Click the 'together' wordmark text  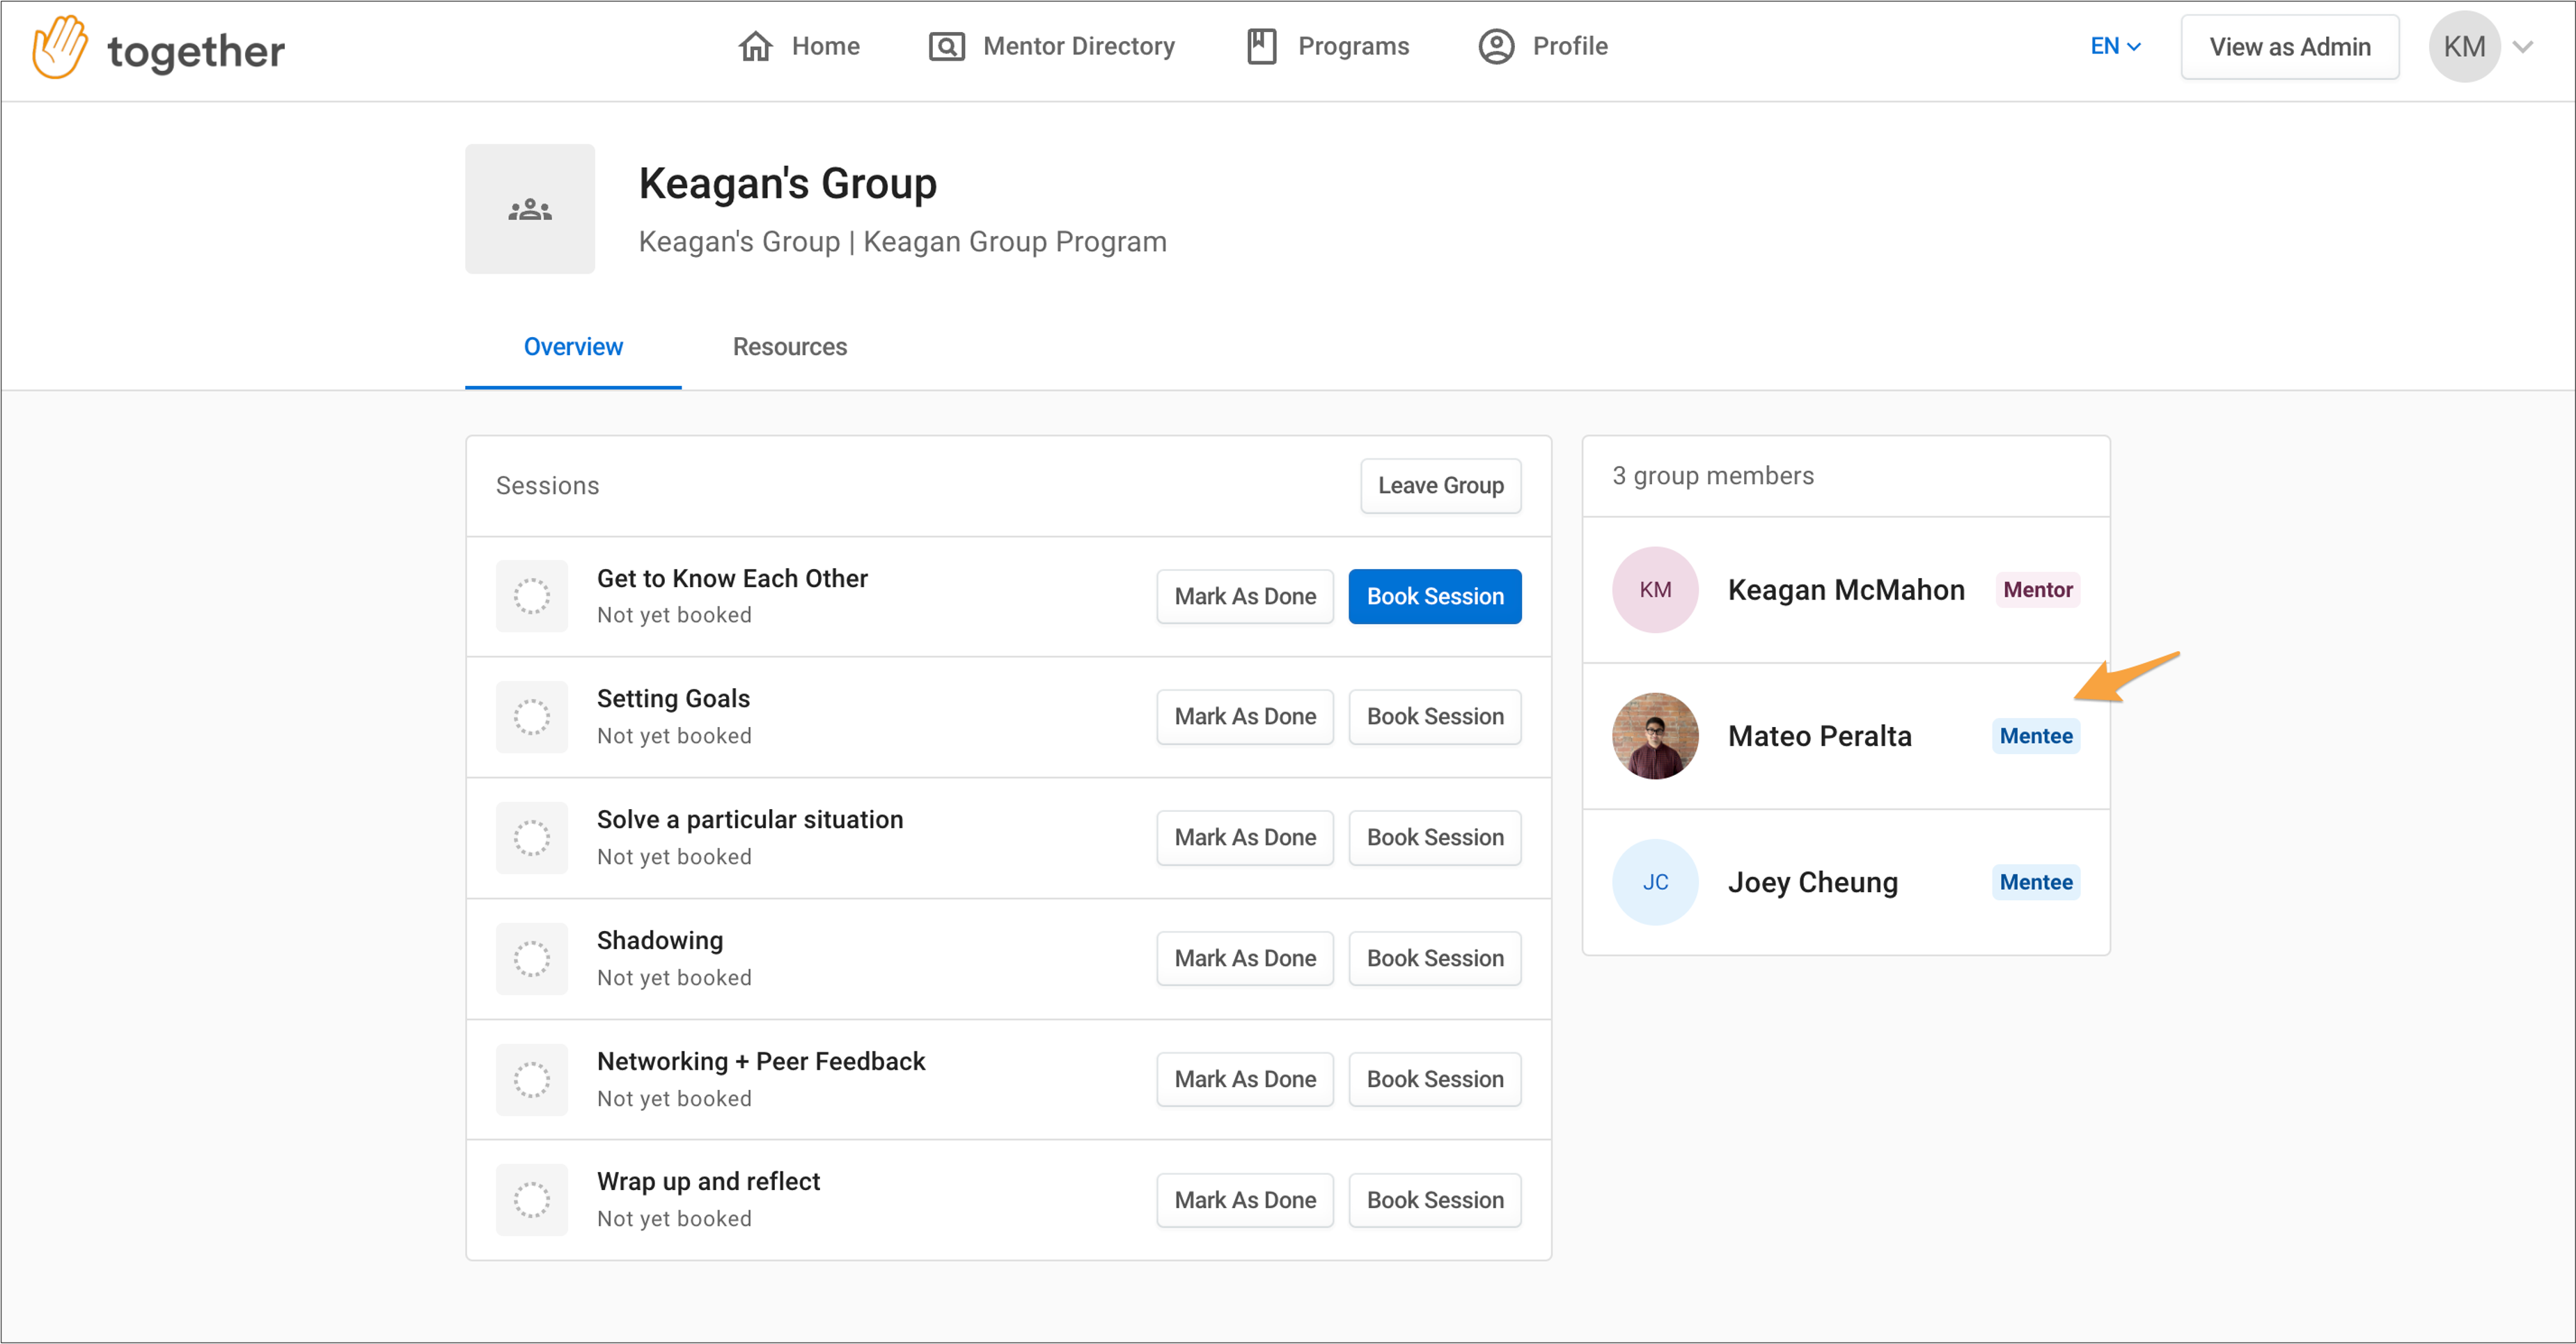(x=196, y=52)
